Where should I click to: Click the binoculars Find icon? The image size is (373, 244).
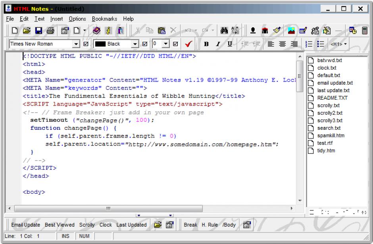coord(224,30)
